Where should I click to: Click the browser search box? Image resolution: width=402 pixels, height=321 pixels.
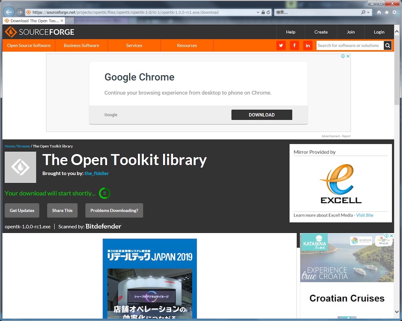pyautogui.click(x=318, y=12)
